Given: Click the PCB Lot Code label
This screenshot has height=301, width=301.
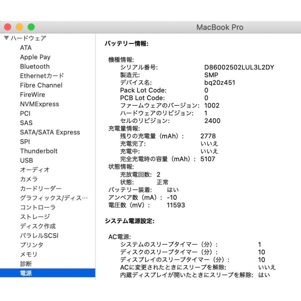Looking at the screenshot, I should 142,98.
